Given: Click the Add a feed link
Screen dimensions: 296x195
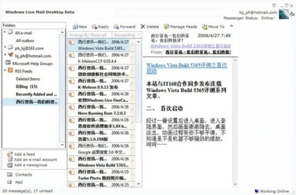Looking at the screenshot, I should 24,154.
